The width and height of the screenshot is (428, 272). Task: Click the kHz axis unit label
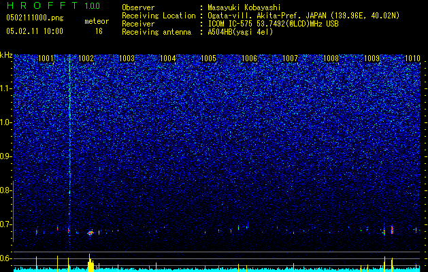click(x=6, y=55)
